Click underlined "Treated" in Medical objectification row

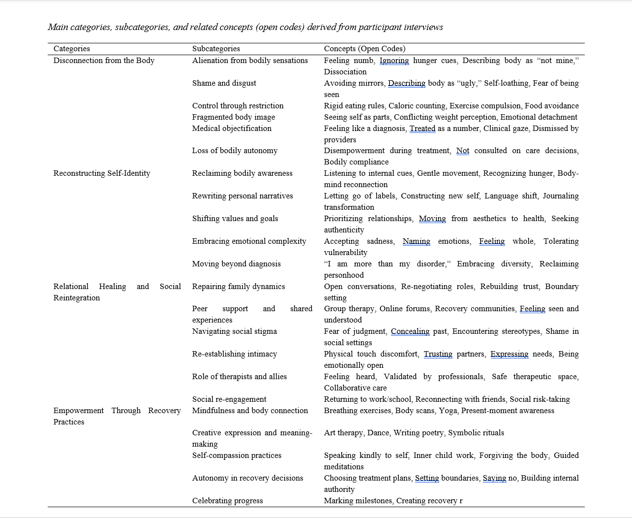pyautogui.click(x=422, y=129)
